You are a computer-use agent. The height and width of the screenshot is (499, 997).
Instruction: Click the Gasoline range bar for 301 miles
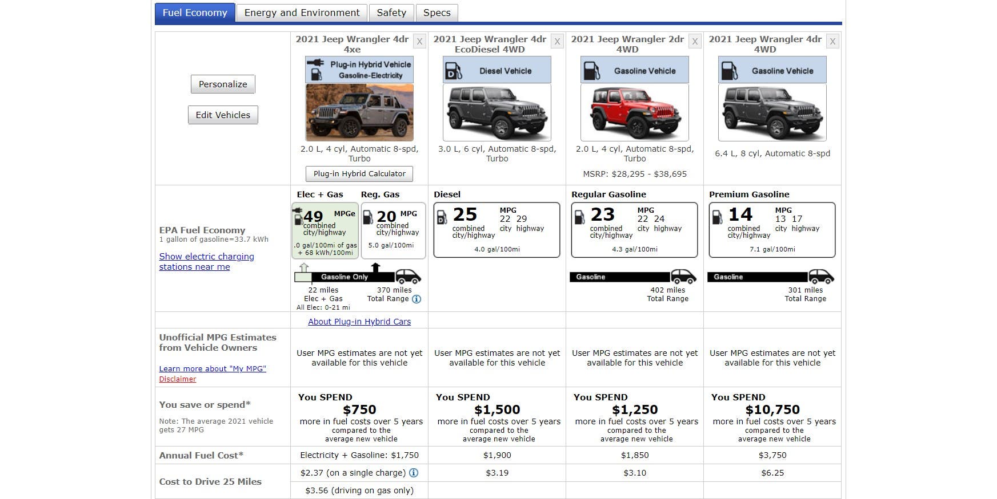tap(758, 277)
